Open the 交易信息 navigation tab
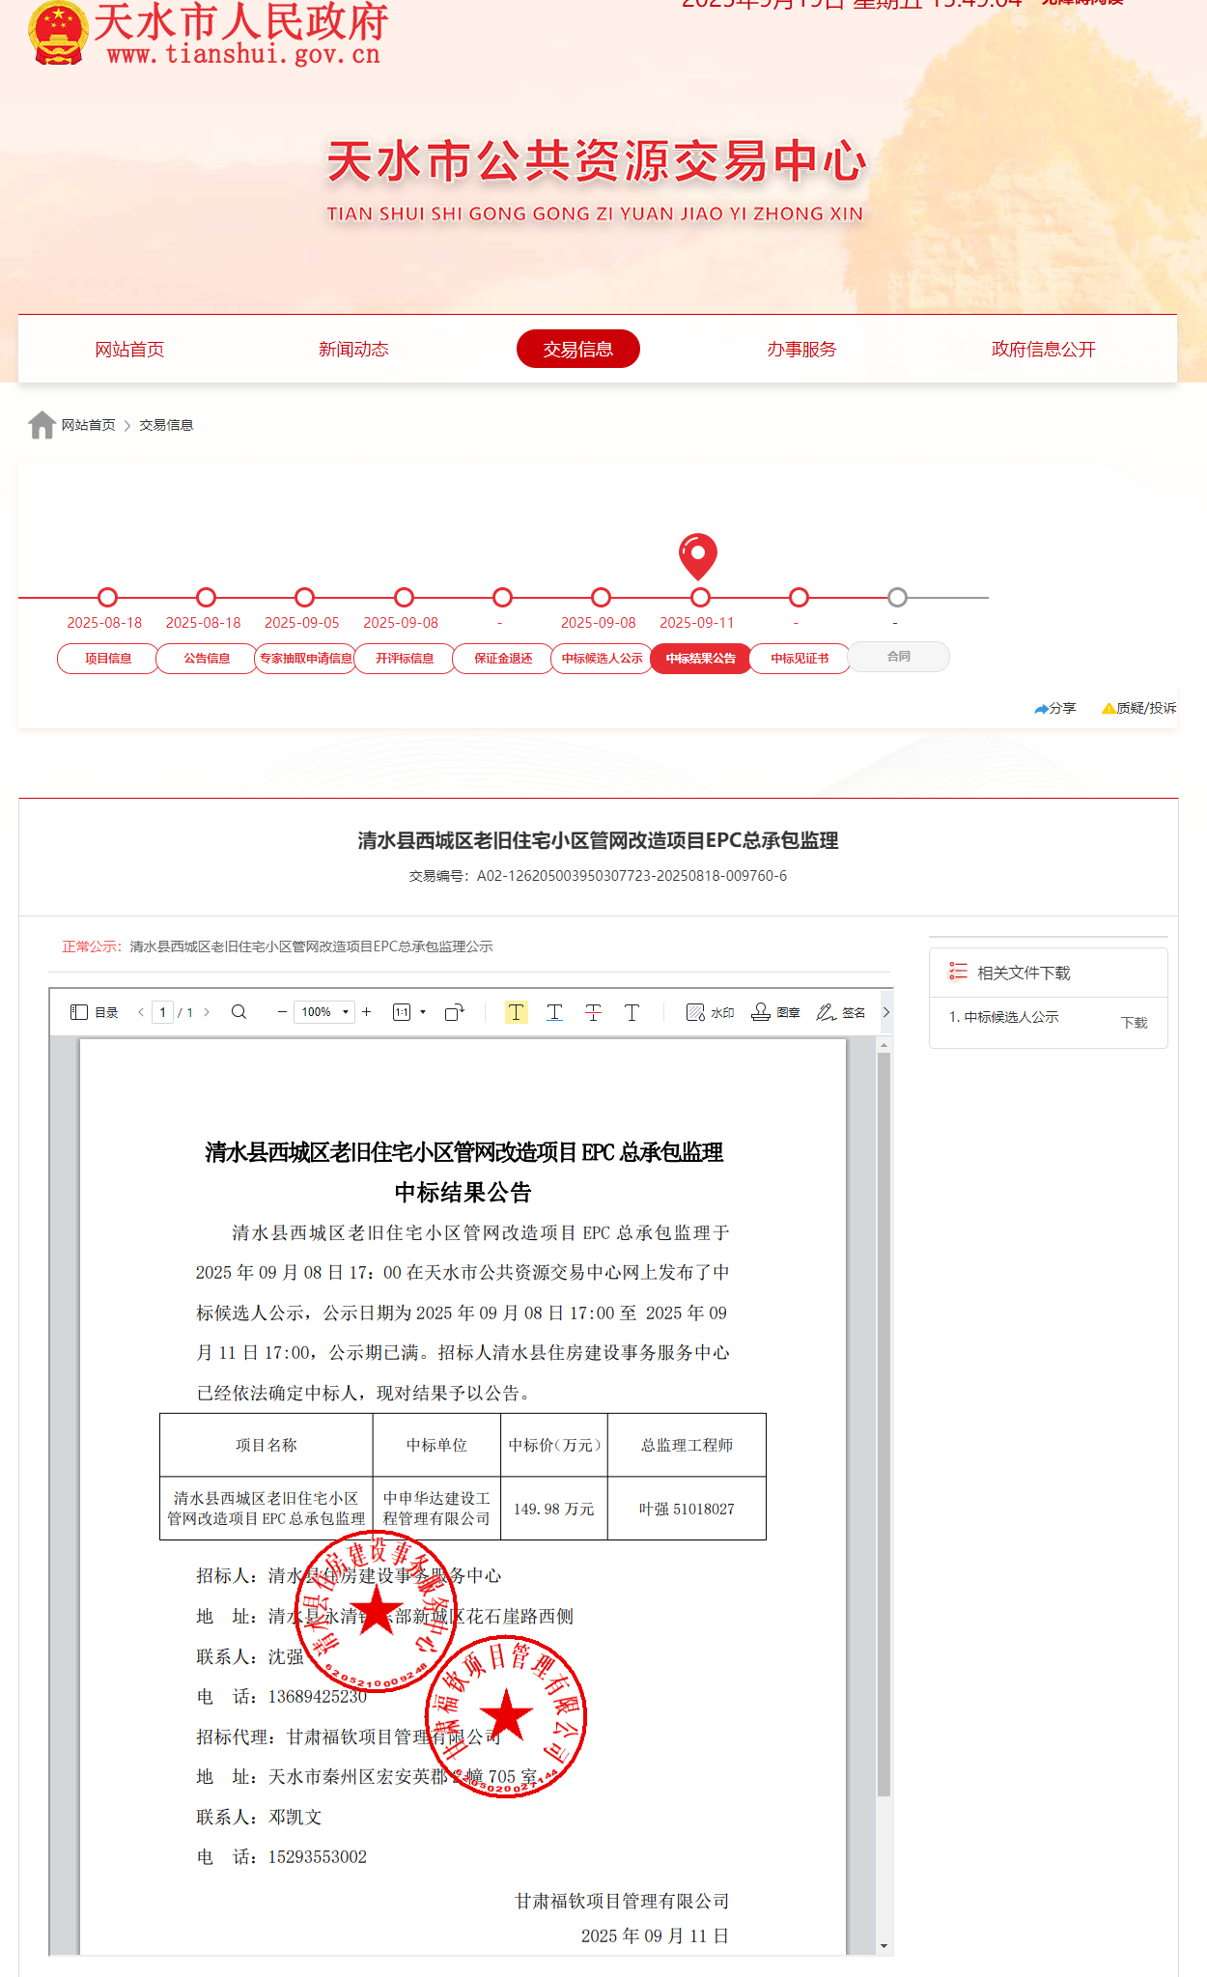 point(577,349)
